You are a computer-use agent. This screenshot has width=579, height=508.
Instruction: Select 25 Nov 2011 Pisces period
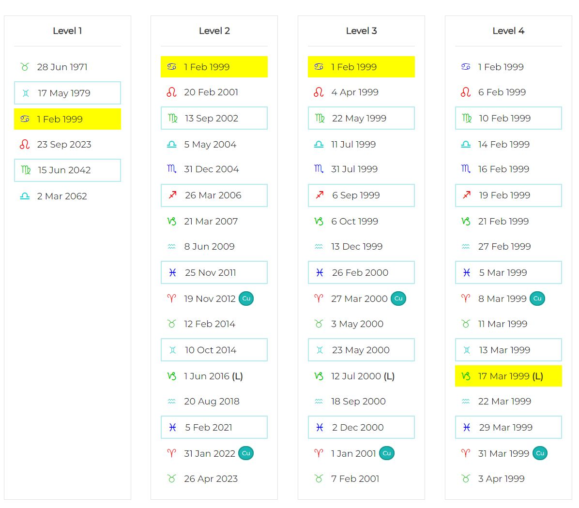point(214,272)
